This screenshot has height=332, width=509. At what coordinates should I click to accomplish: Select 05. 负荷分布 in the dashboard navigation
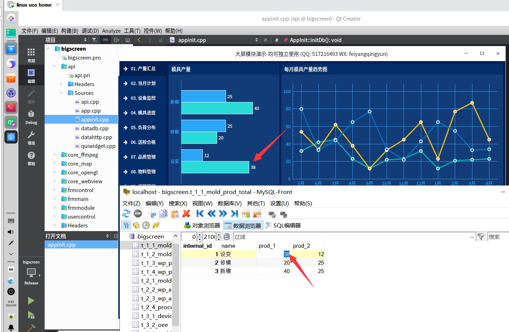click(143, 128)
